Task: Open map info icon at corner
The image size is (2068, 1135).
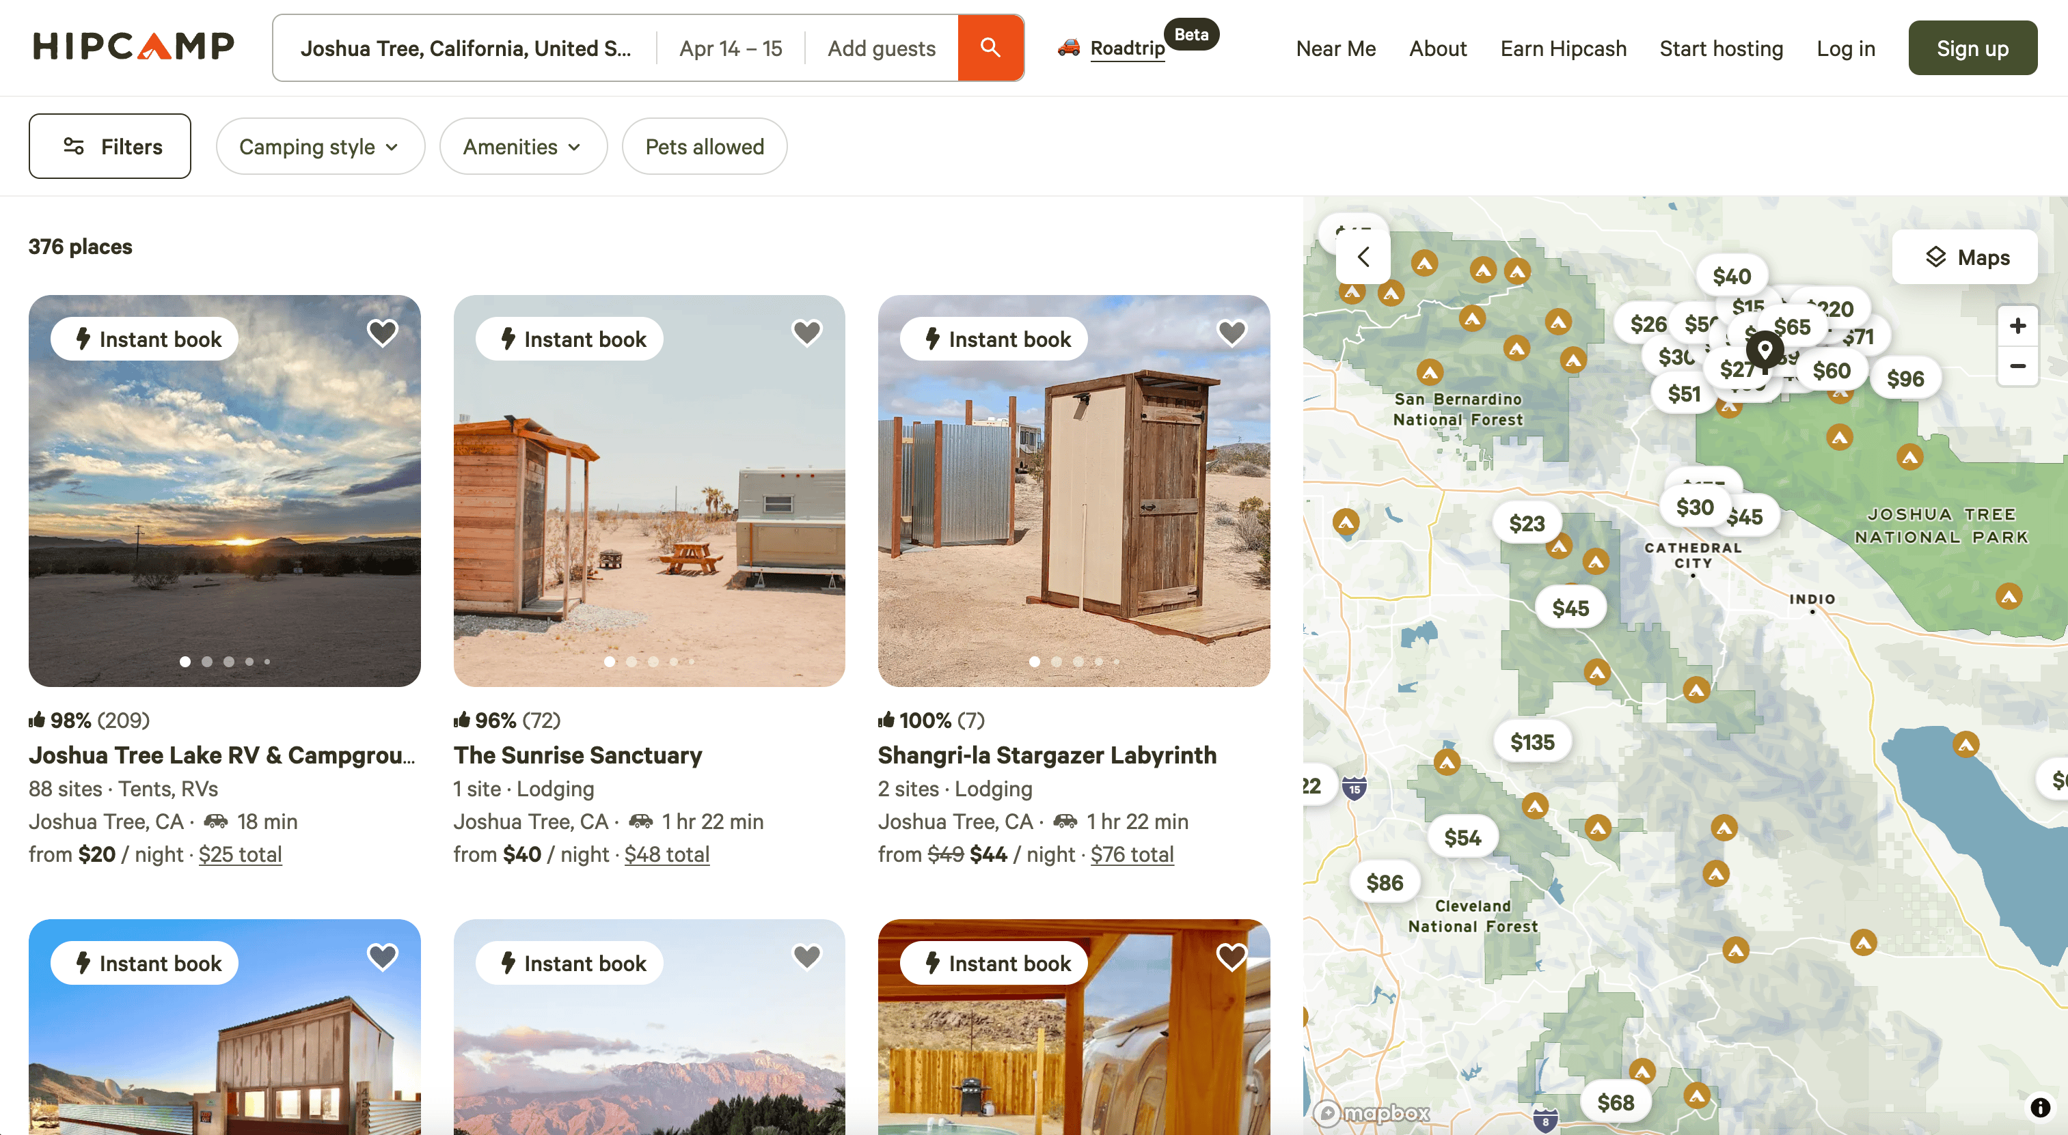Action: click(2040, 1108)
